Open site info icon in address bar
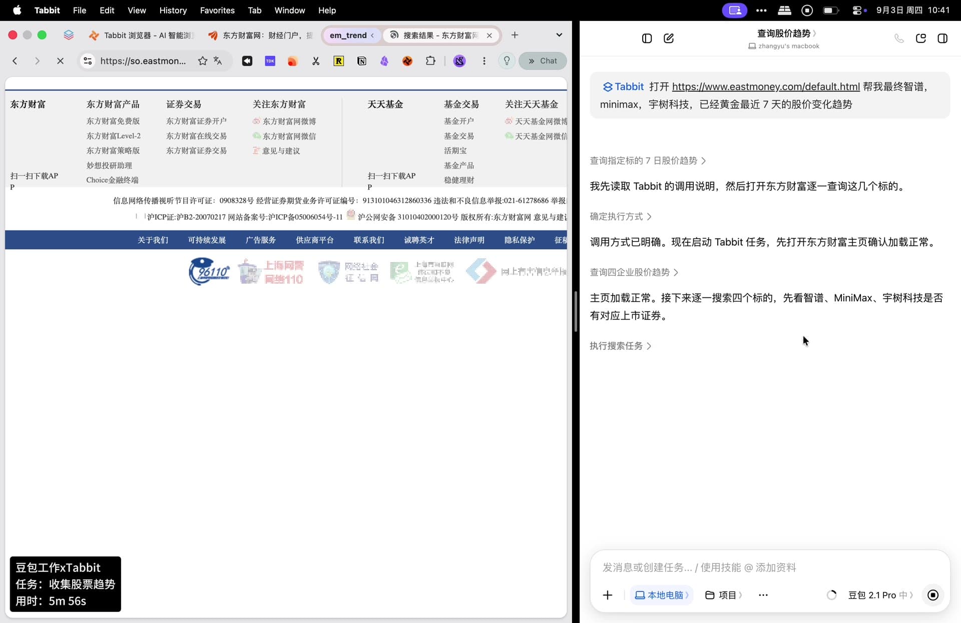The image size is (961, 623). click(x=88, y=61)
